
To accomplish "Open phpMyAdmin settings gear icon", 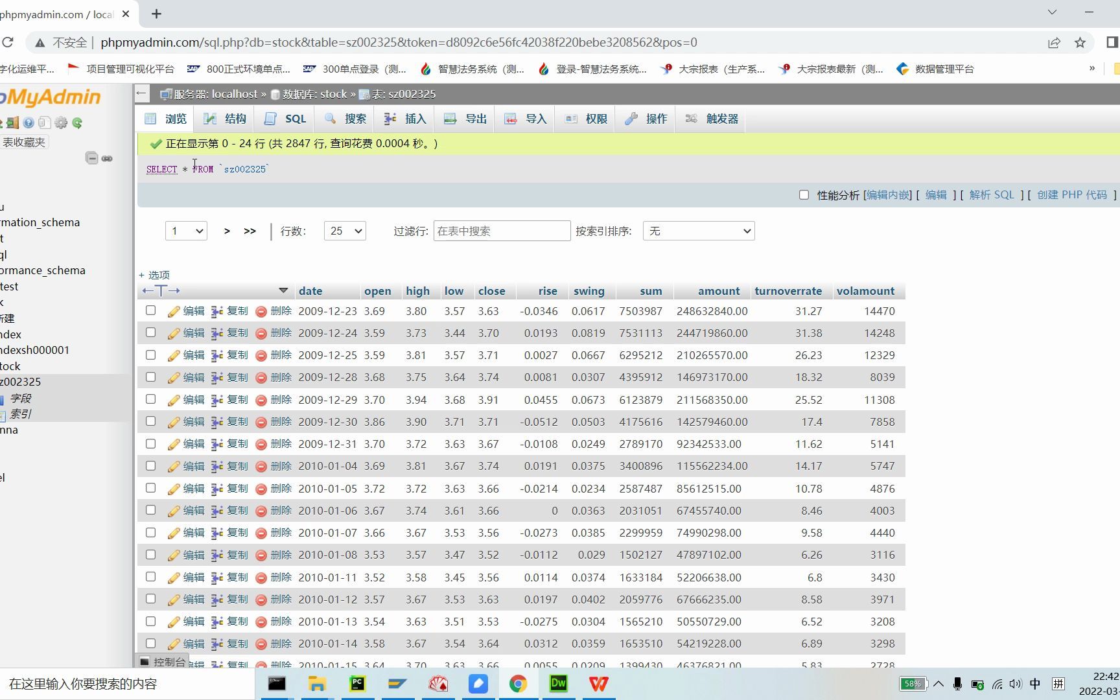I will pos(61,122).
